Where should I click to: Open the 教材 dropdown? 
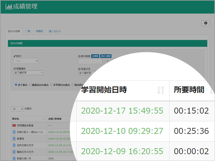click(x=26, y=61)
